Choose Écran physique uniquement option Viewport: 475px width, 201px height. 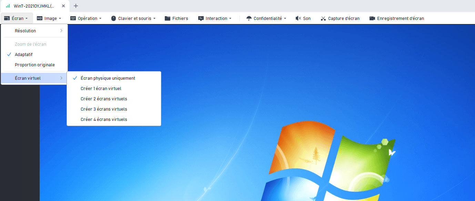114,78
